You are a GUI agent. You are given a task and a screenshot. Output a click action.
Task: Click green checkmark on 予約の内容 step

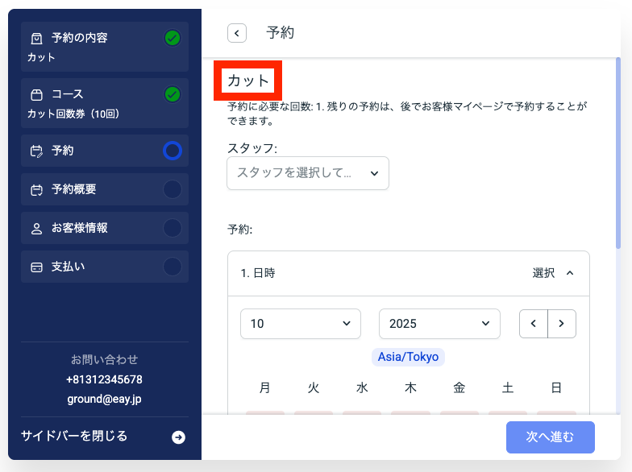click(172, 38)
